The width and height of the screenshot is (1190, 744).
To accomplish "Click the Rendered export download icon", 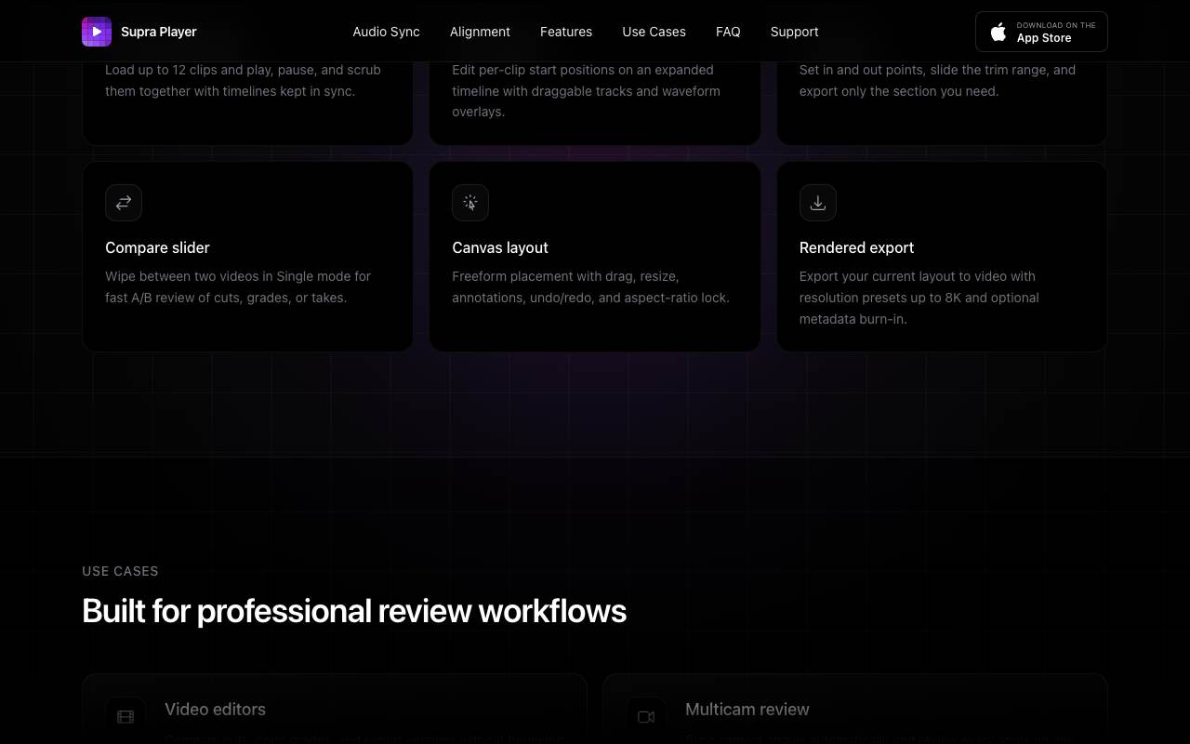I will tap(818, 203).
